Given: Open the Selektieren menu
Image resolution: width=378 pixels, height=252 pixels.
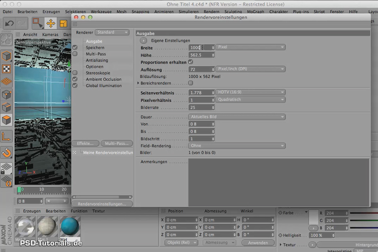Looking at the screenshot, I should click(75, 12).
